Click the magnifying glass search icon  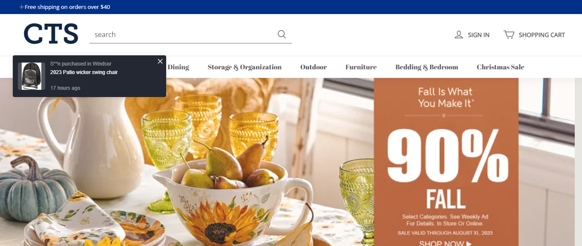282,34
